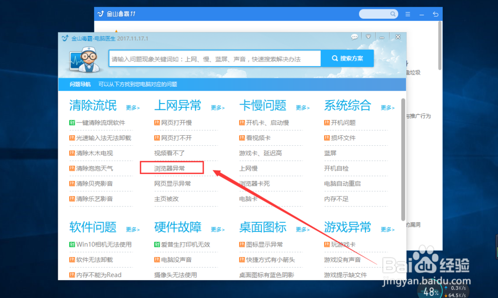
Task: Click 看视频卡 entry
Action: [255, 138]
